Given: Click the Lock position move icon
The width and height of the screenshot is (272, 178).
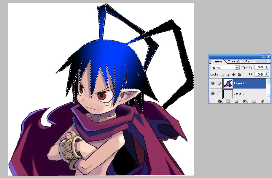Looking at the screenshot, I should pyautogui.click(x=233, y=75).
